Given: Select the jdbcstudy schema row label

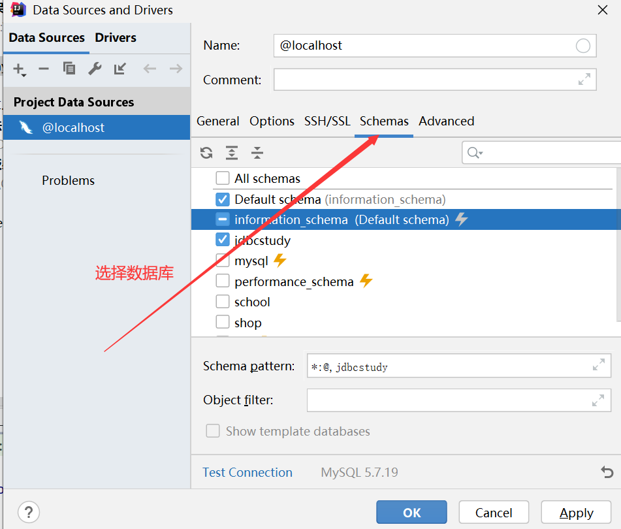Looking at the screenshot, I should pos(263,240).
